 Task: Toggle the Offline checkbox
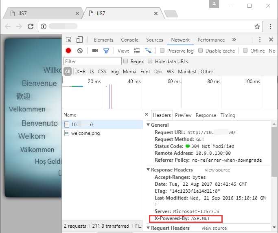coord(245,51)
